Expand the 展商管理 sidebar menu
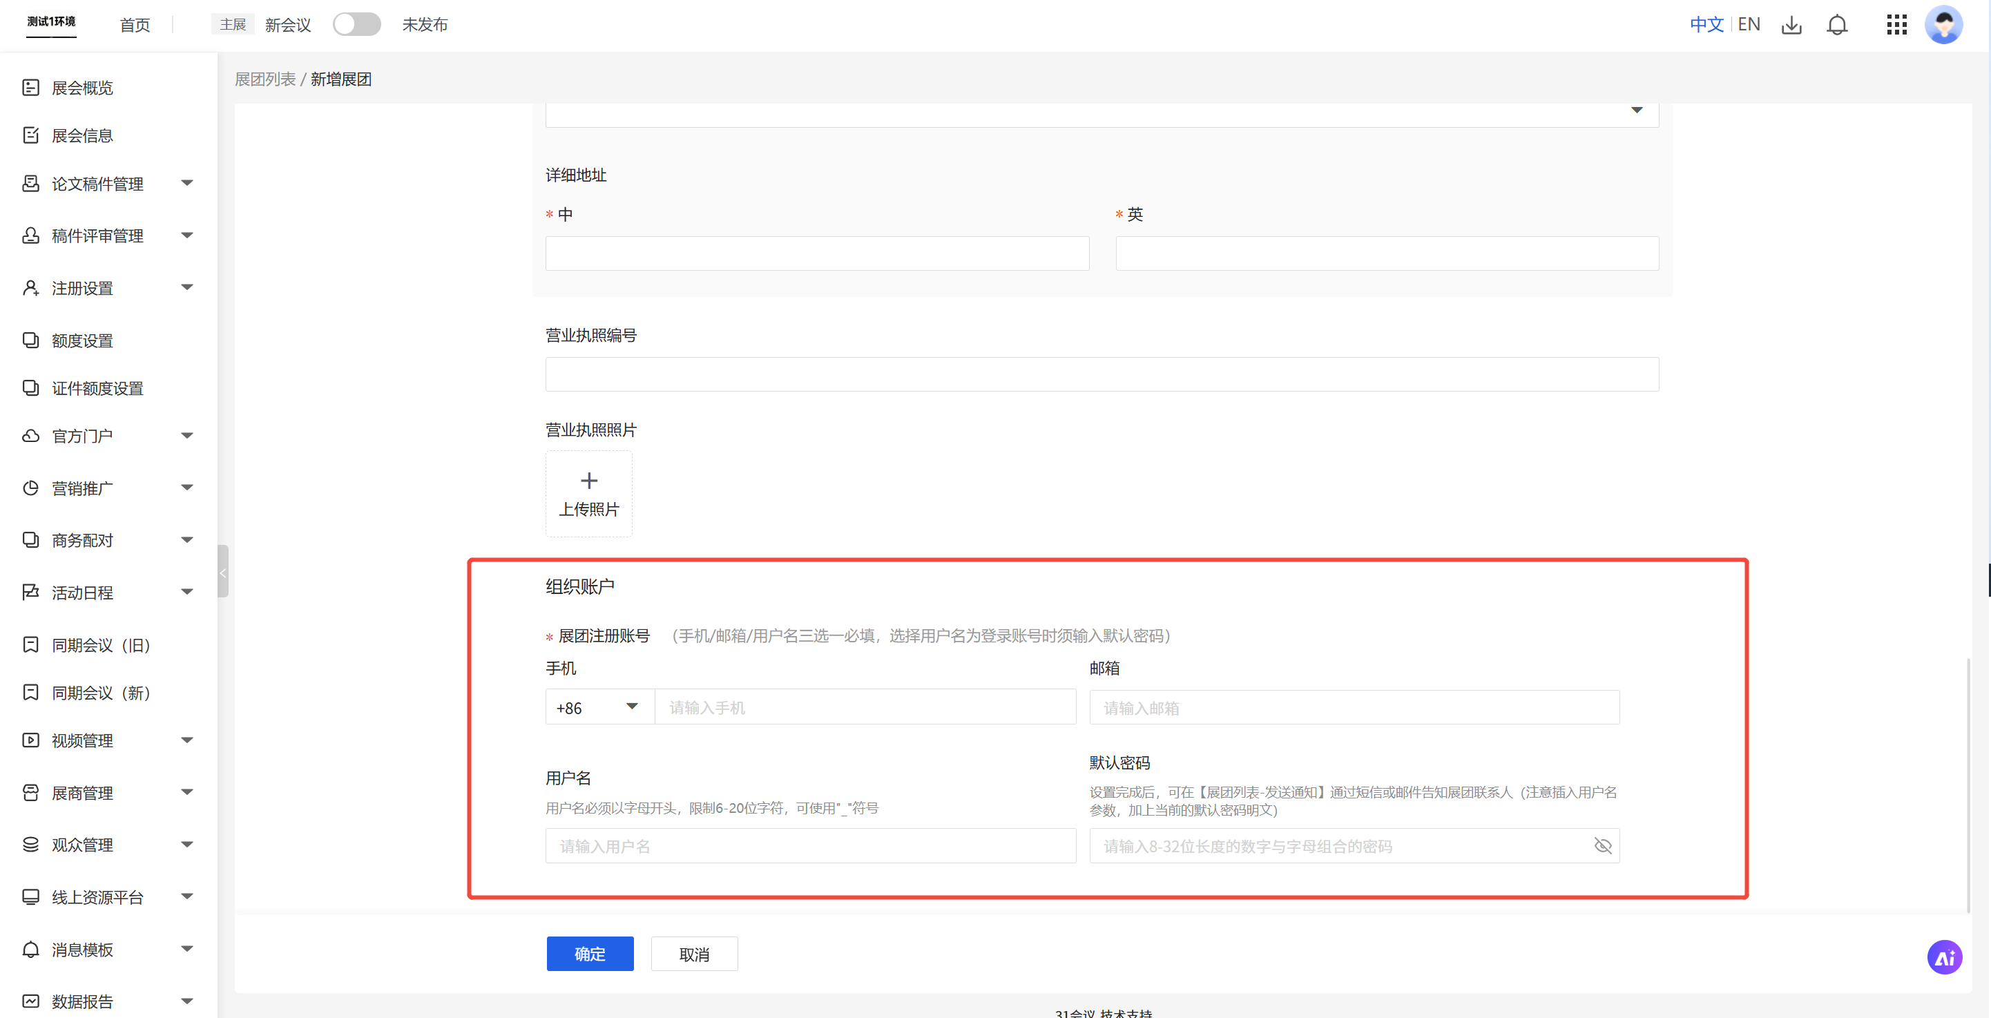 point(186,792)
